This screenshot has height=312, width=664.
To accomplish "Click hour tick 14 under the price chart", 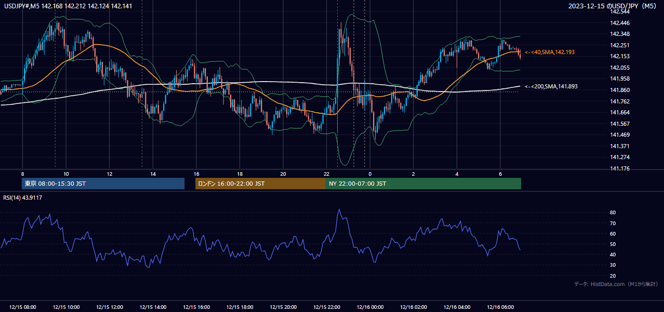I will (x=153, y=174).
